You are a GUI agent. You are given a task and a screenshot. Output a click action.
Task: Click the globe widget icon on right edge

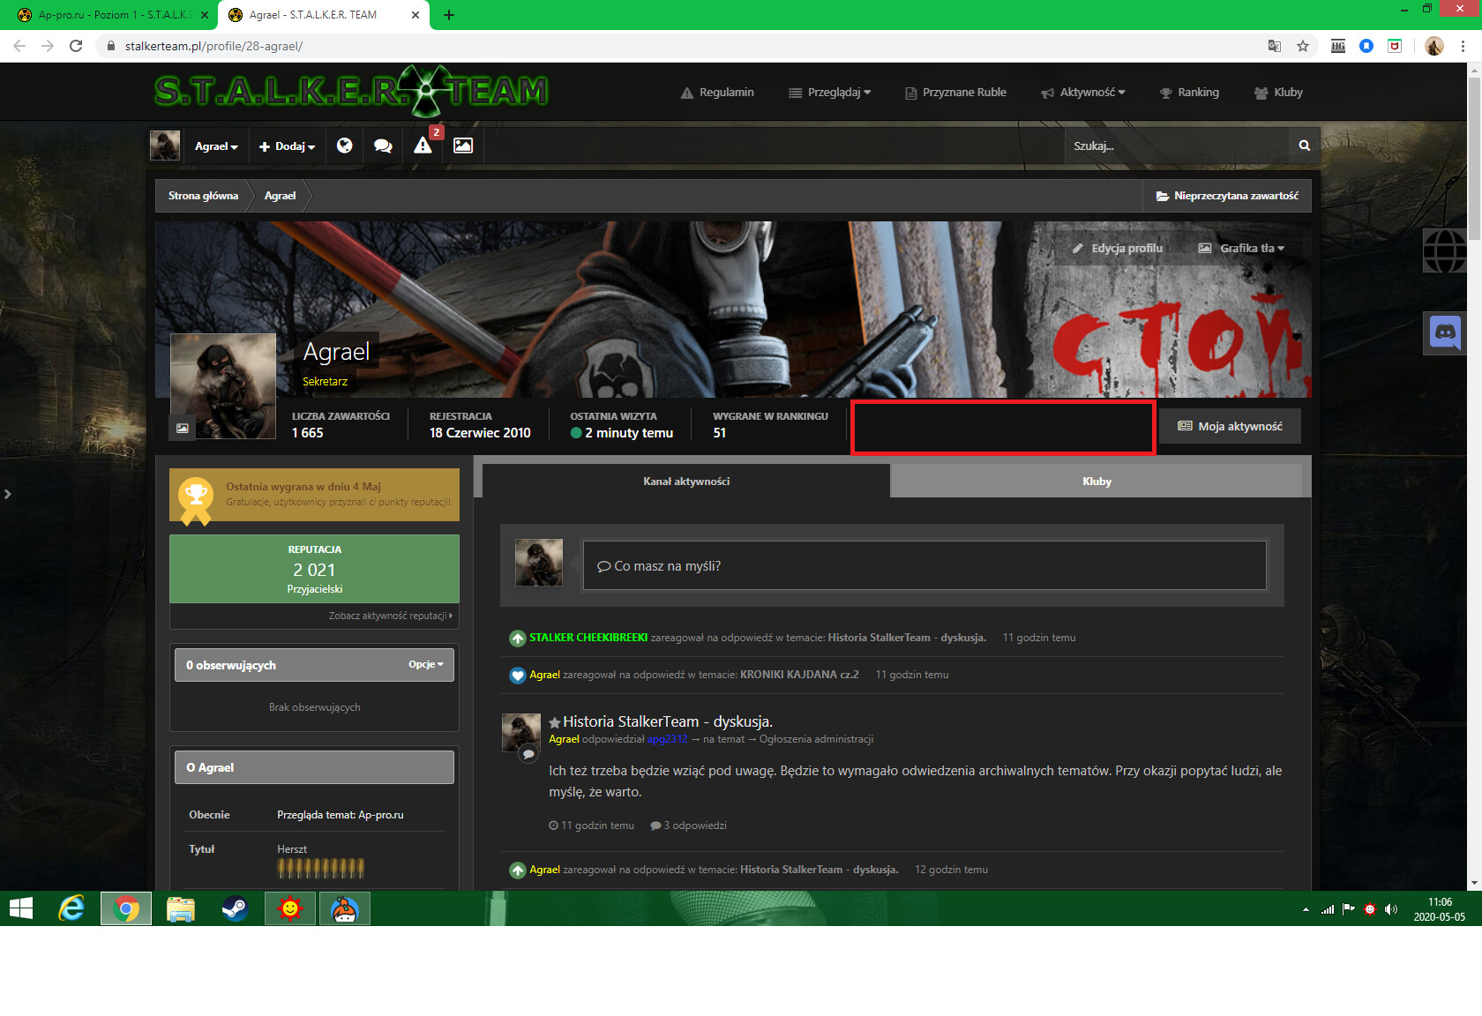tap(1445, 250)
